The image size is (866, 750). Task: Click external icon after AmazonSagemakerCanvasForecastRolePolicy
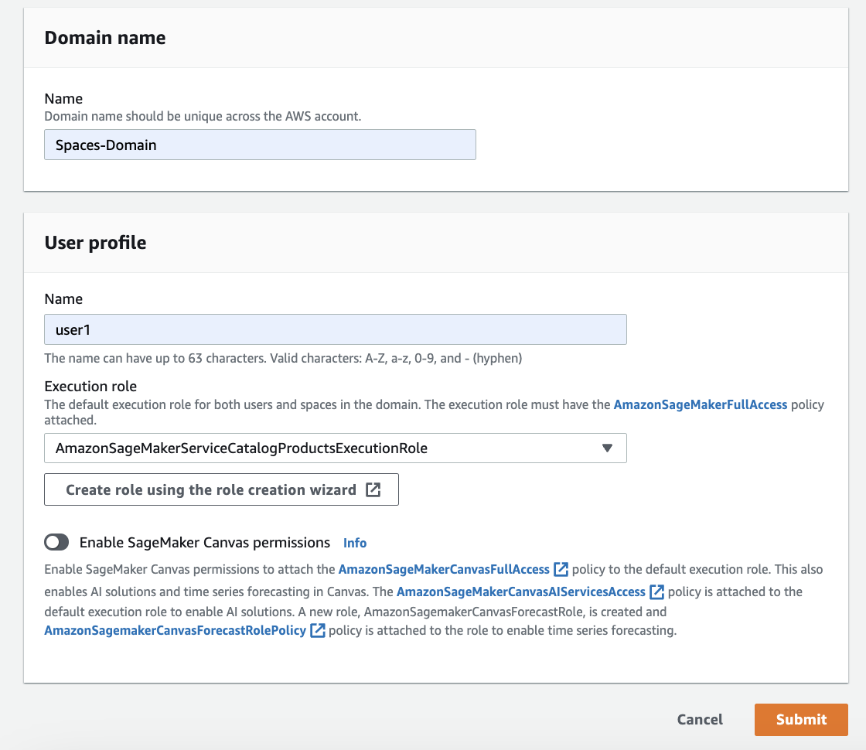318,631
